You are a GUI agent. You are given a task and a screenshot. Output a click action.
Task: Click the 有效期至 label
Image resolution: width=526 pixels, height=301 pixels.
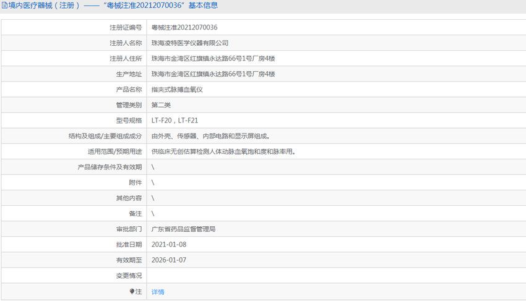click(129, 260)
